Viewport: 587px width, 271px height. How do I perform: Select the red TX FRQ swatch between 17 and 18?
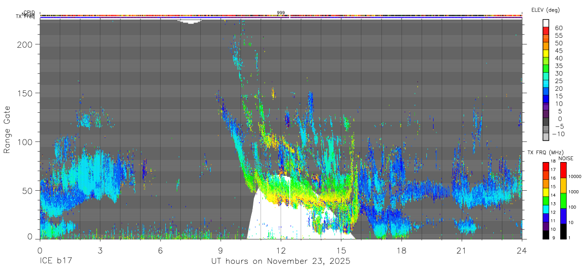(x=546, y=166)
